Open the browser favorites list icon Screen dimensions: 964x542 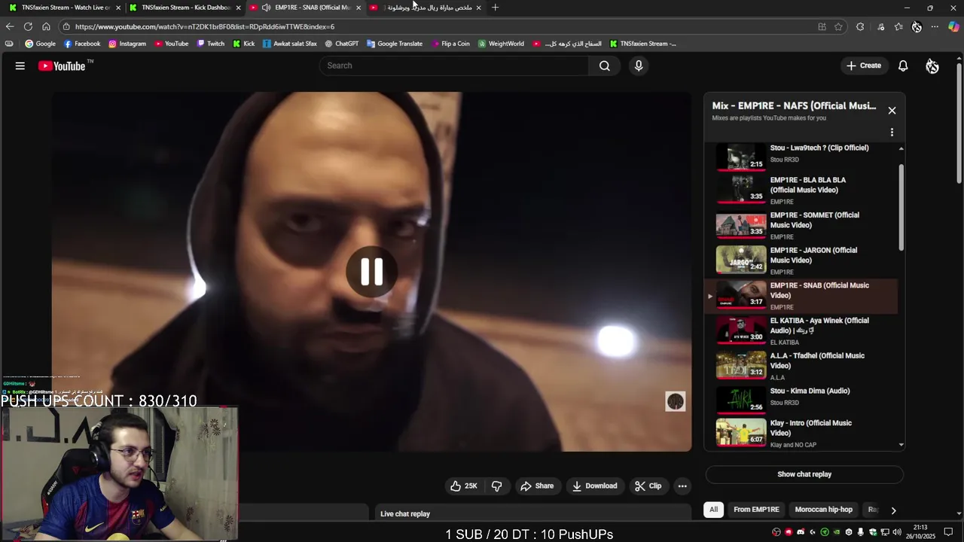tap(898, 26)
